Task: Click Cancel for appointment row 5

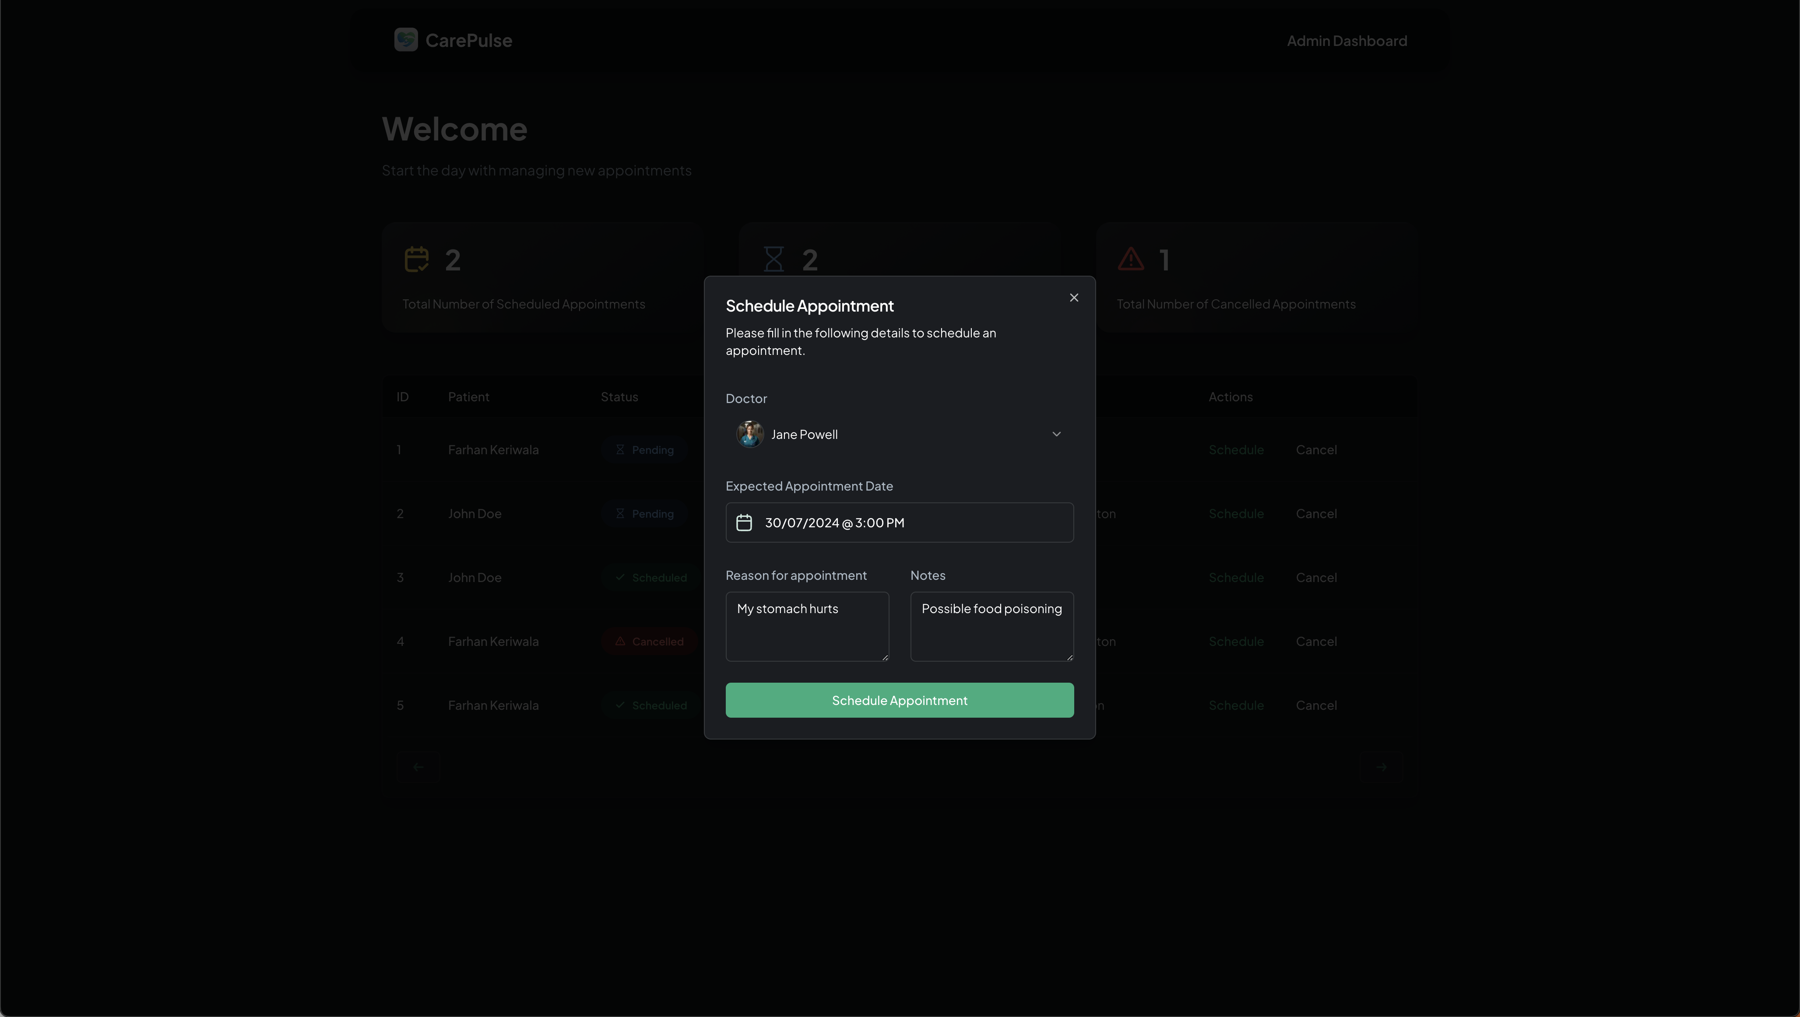Action: (x=1316, y=705)
